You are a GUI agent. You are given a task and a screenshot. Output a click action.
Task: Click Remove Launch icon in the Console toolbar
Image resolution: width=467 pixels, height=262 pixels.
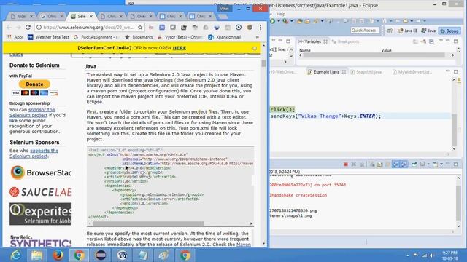[353, 164]
